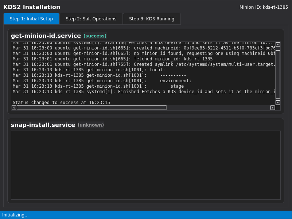Click the log scroll right arrow
Image resolution: width=292 pixels, height=219 pixels.
pos(272,108)
